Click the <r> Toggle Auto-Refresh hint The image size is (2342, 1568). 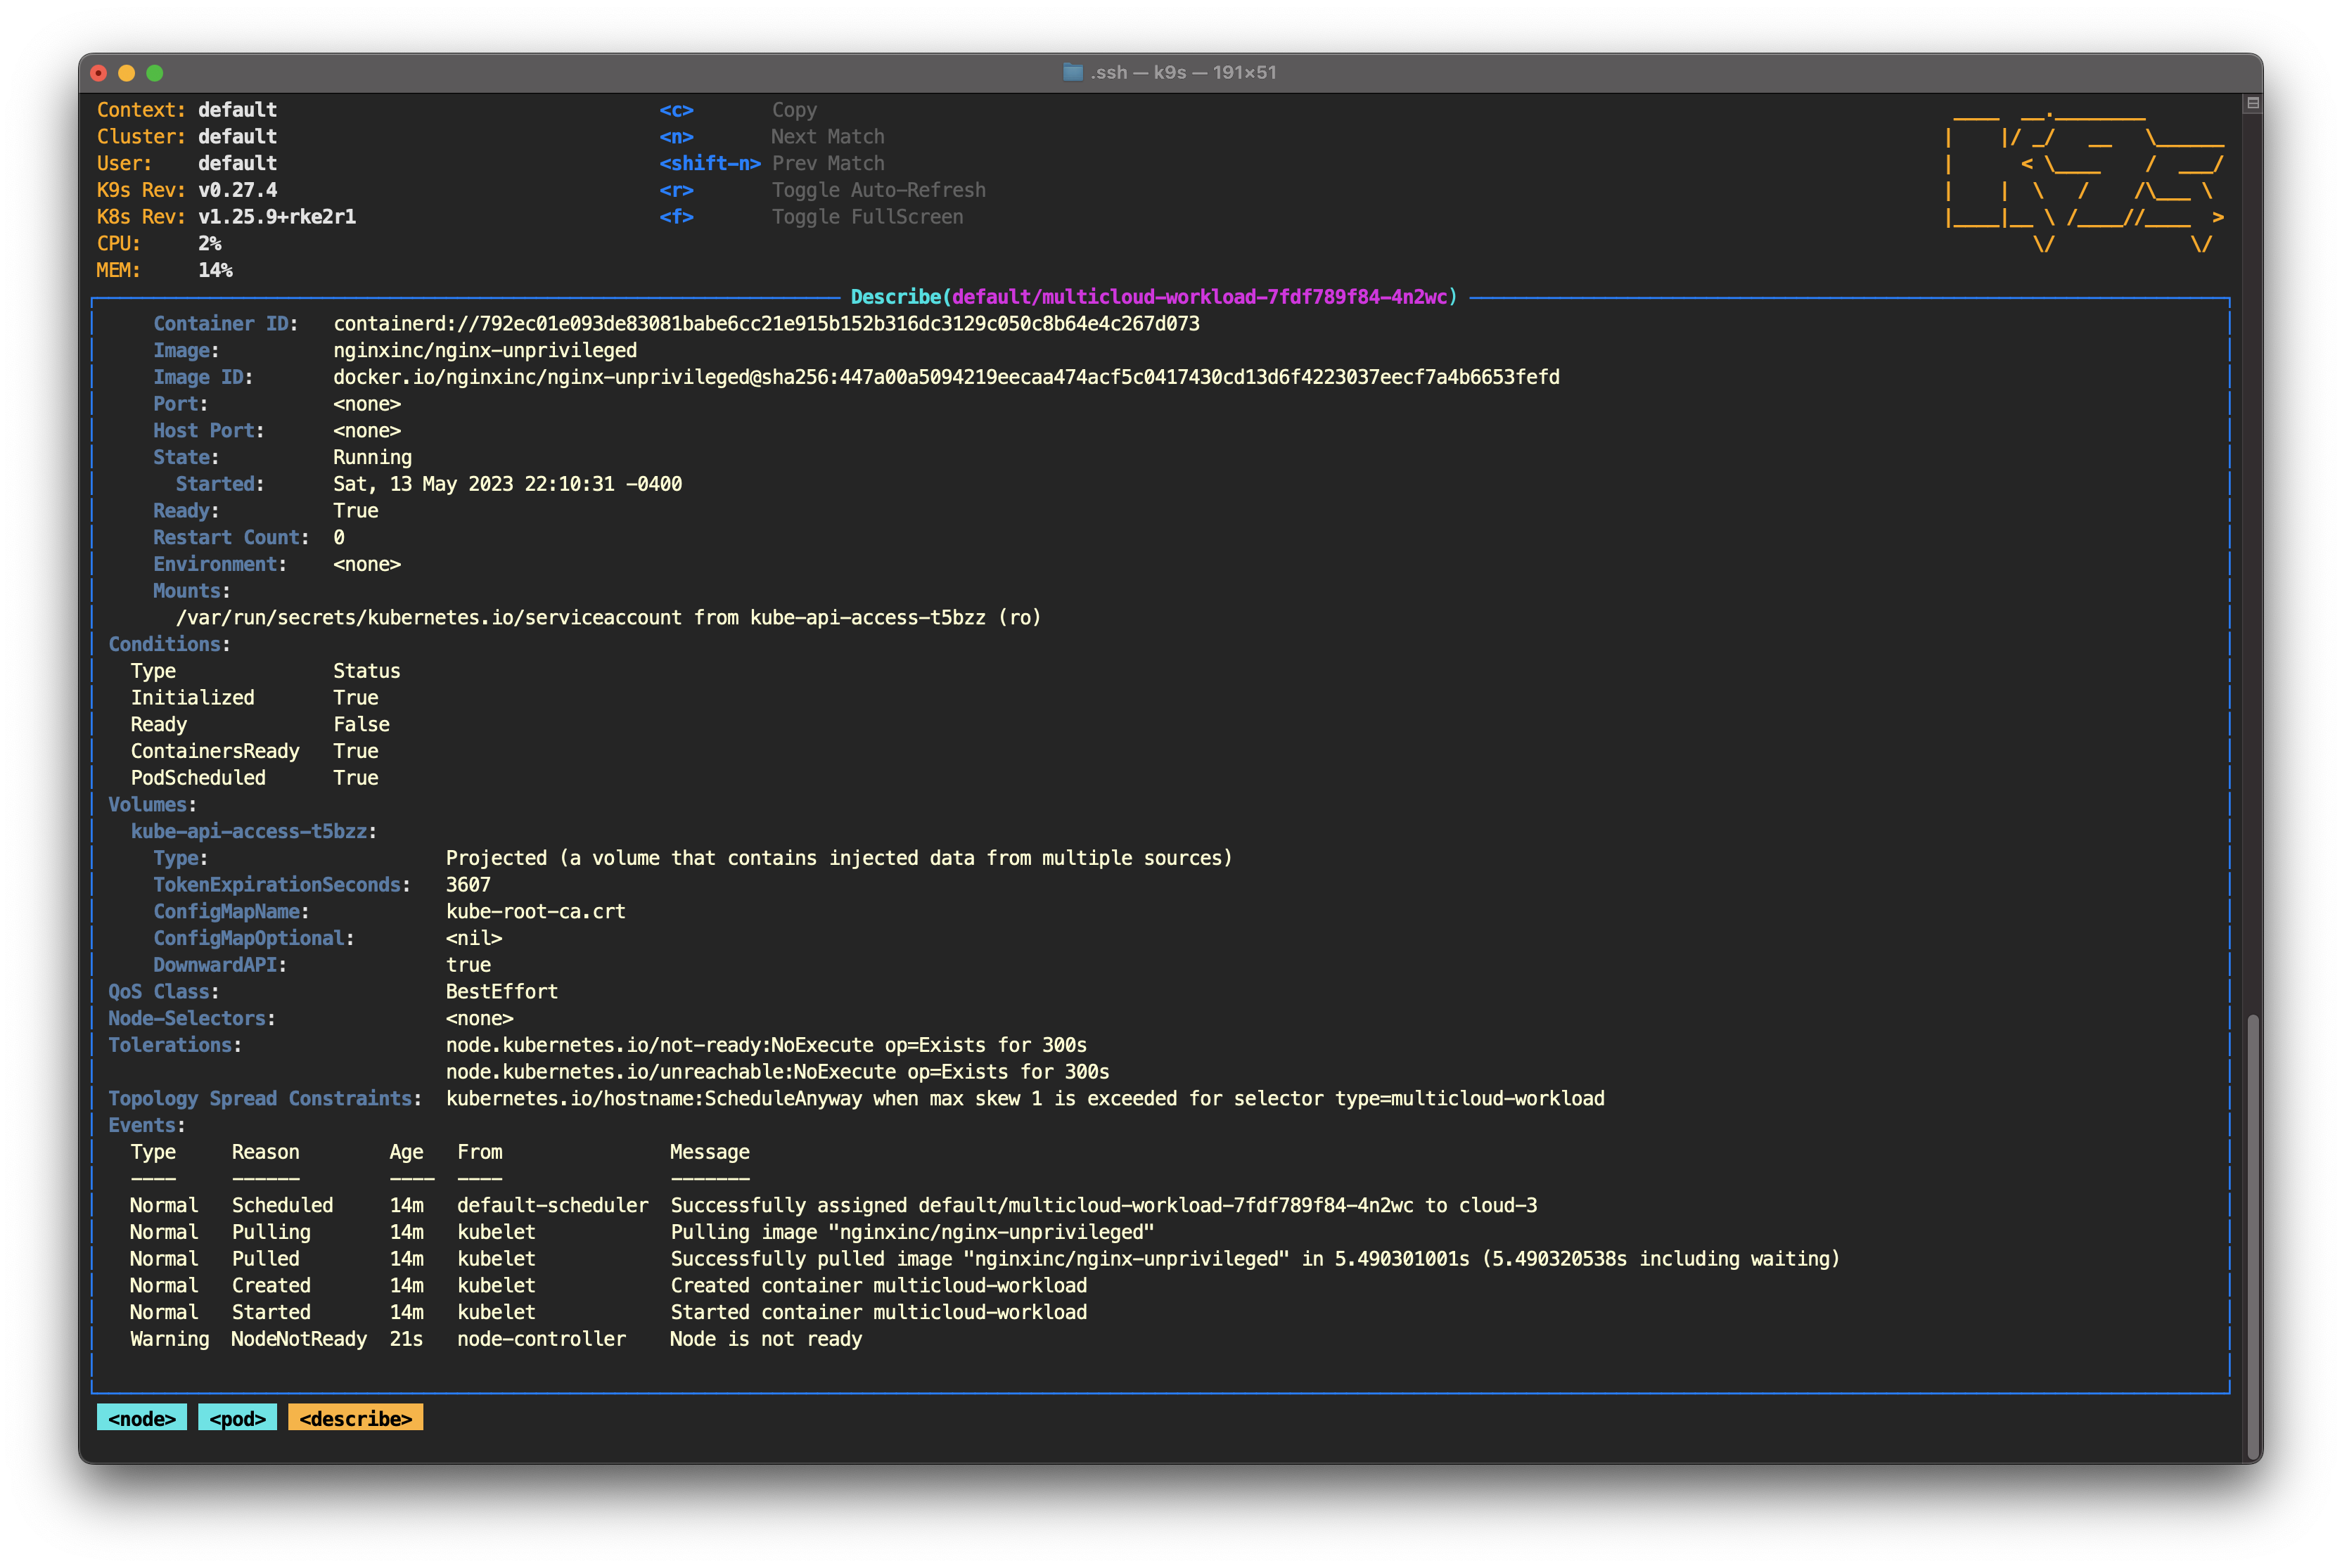tap(822, 190)
